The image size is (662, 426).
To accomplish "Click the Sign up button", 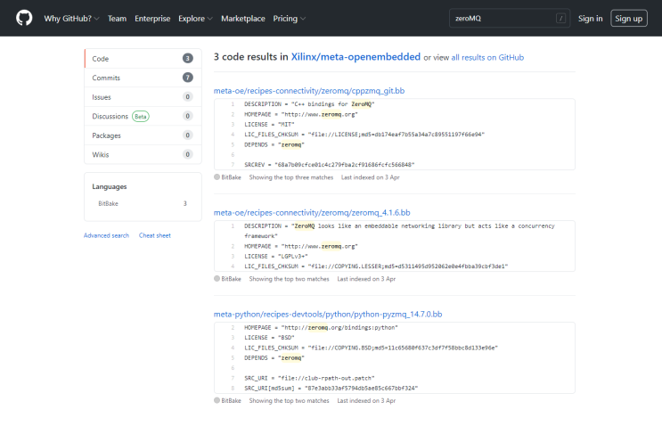I will (628, 18).
